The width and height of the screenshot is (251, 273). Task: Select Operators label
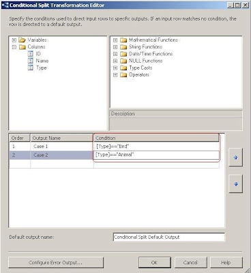(x=139, y=74)
